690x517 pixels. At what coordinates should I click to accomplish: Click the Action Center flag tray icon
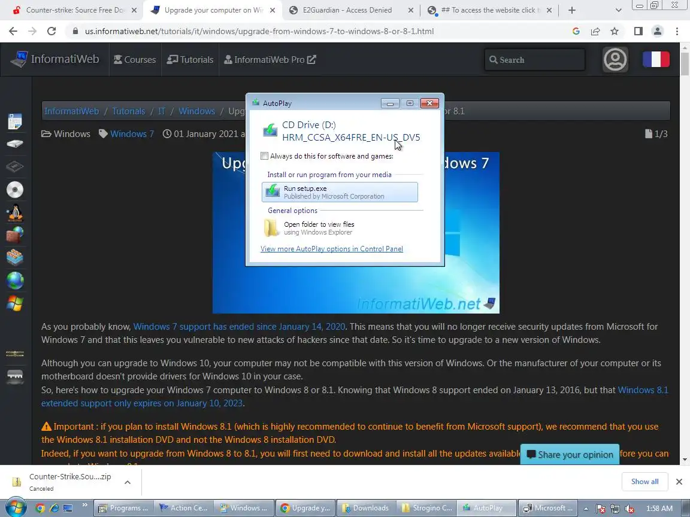[x=601, y=509]
